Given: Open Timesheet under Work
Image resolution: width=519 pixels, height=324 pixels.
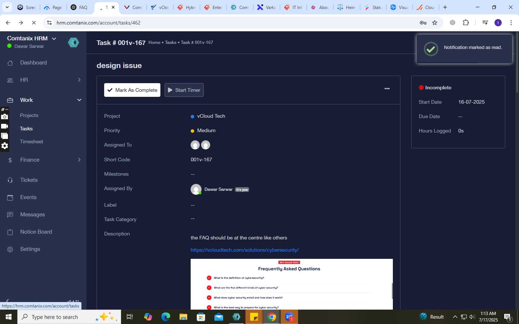Looking at the screenshot, I should [x=31, y=141].
